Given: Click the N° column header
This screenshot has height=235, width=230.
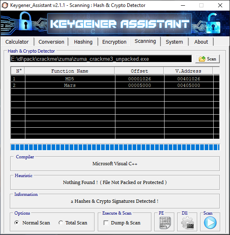Looking at the screenshot, I should [x=18, y=71].
